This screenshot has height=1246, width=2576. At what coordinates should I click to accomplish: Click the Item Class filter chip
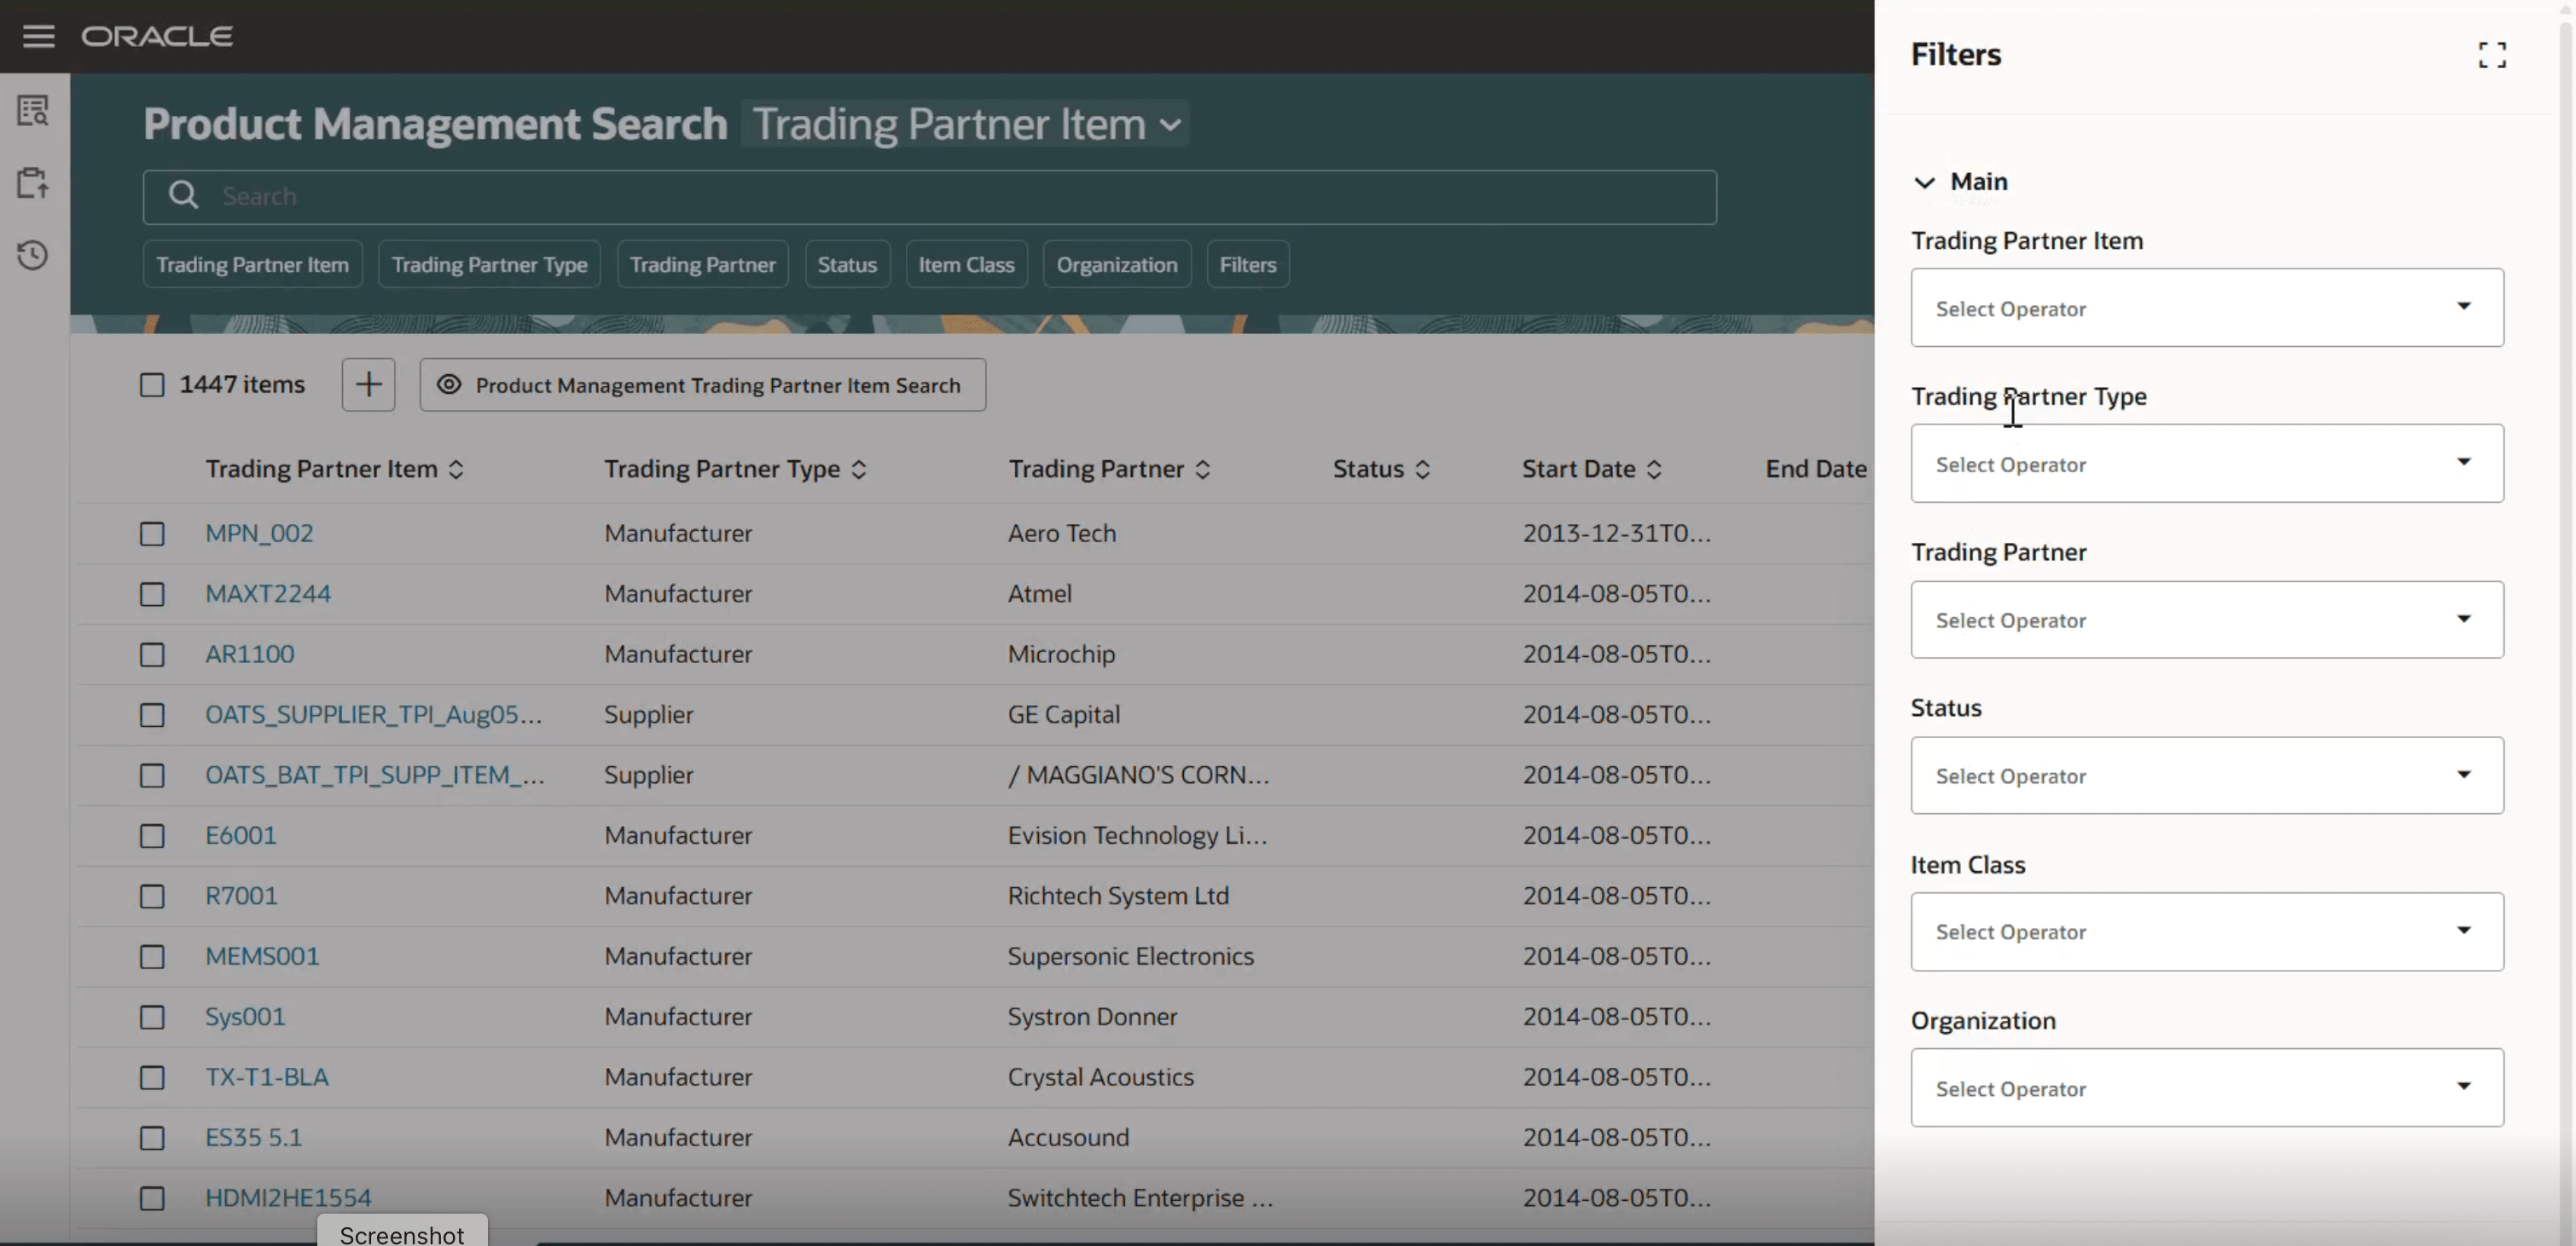(x=966, y=265)
